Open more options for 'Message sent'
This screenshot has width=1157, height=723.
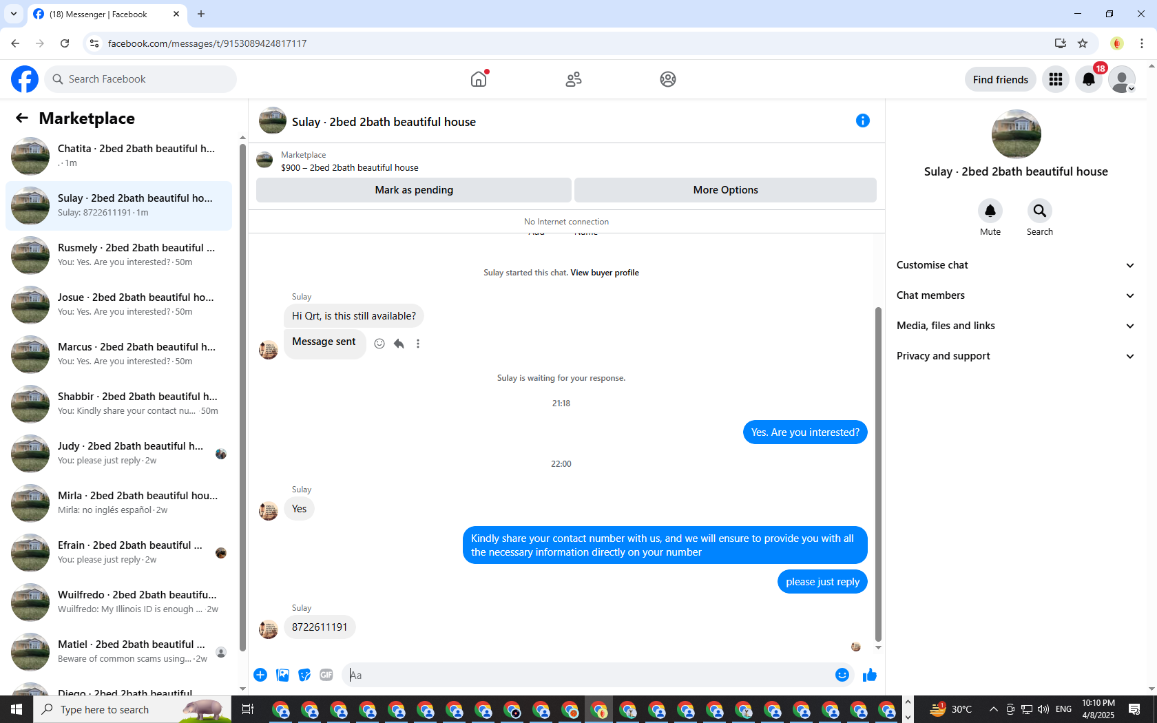point(418,344)
